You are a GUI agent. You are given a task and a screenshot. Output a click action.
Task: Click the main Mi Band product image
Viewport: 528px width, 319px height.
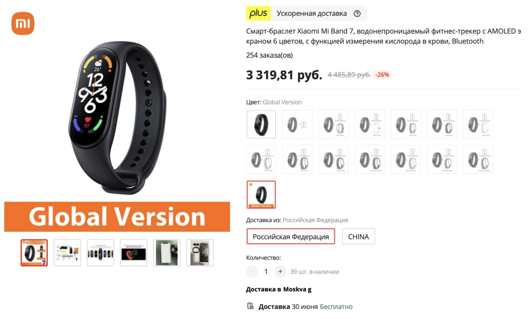click(117, 117)
